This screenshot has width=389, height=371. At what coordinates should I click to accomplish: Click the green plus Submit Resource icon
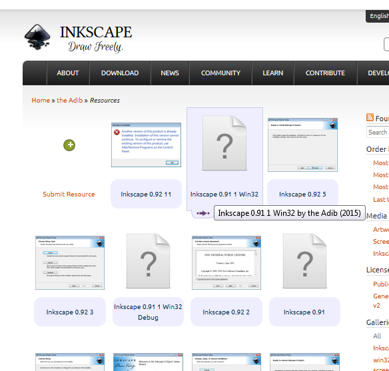click(x=69, y=145)
